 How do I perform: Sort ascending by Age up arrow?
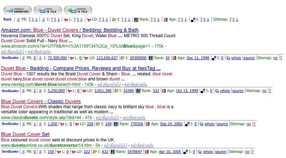(x=182, y=19)
